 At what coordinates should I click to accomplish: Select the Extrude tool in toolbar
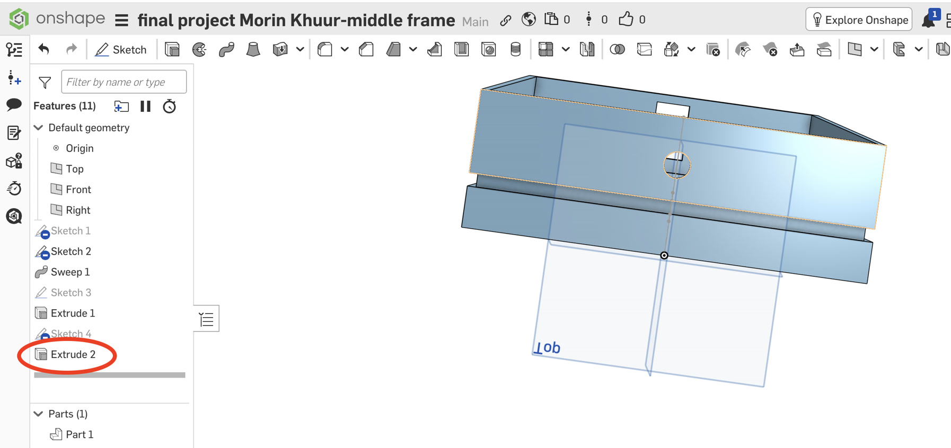pyautogui.click(x=172, y=50)
